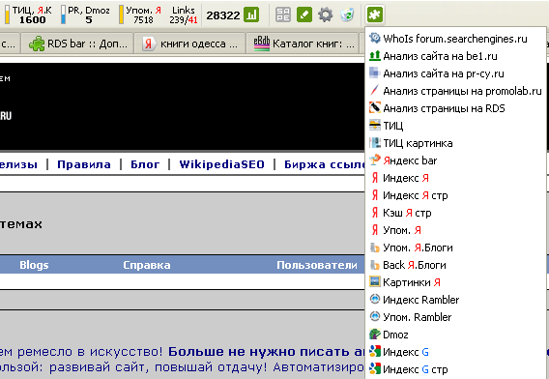The width and height of the screenshot is (549, 379).
Task: Choose Кэш Я стр menu entry
Action: pos(455,213)
